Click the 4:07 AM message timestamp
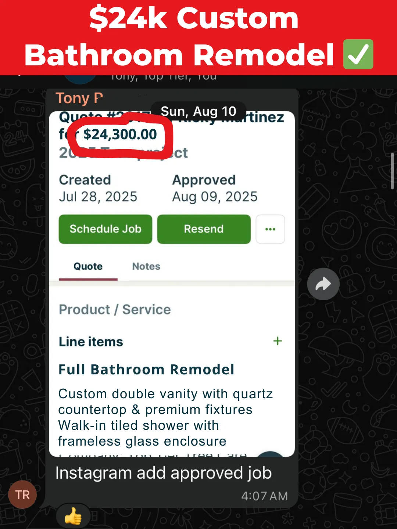The width and height of the screenshot is (397, 529). click(x=264, y=496)
